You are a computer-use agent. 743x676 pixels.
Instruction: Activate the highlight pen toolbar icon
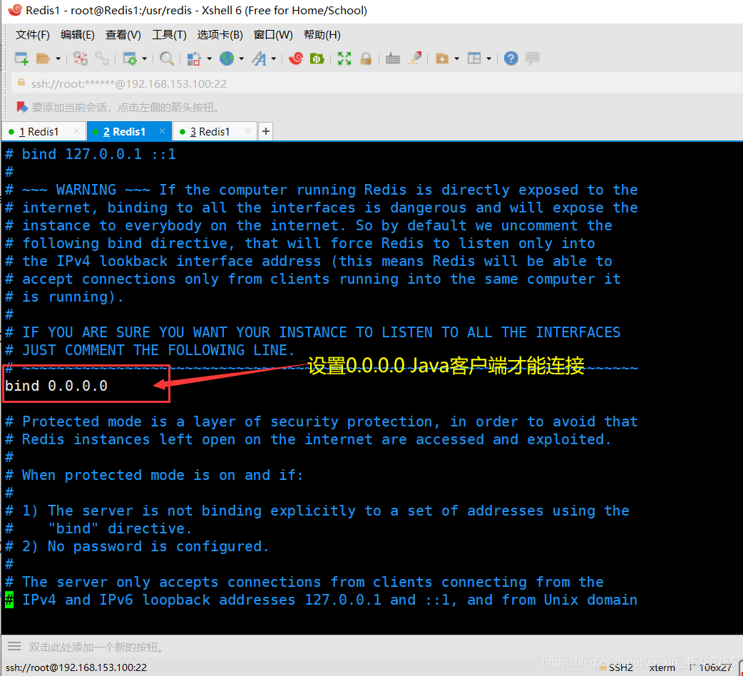(x=416, y=58)
